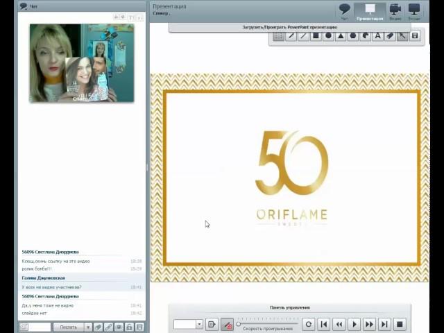The image size is (444, 333).
Task: Click the message 'слайдов нет'
Action: pyautogui.click(x=34, y=313)
